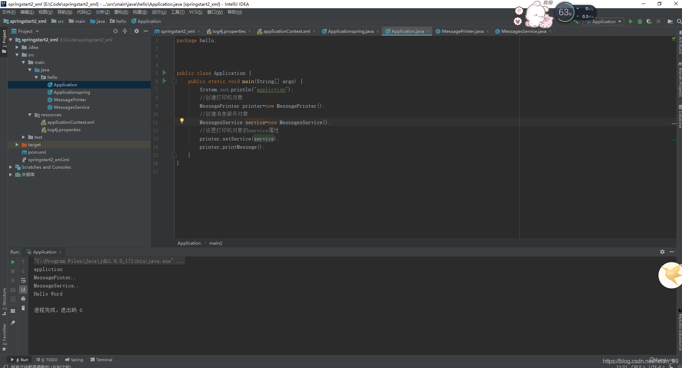
Task: Expand the test folder
Action: click(x=23, y=137)
